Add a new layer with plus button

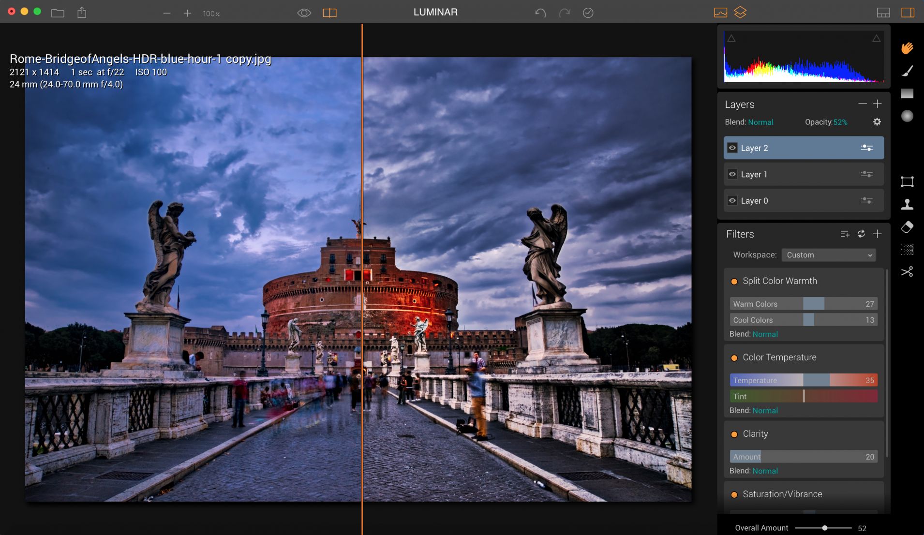tap(877, 104)
